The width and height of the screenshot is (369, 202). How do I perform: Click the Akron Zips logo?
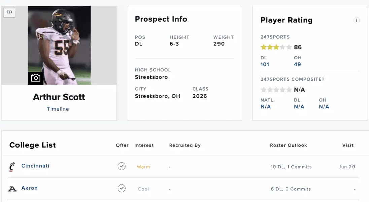[x=12, y=188]
